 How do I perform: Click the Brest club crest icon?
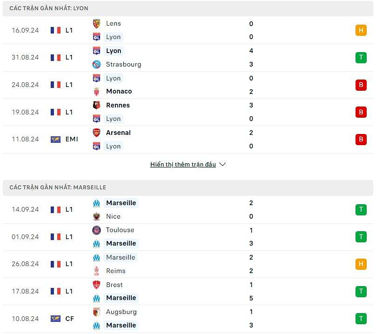(97, 285)
